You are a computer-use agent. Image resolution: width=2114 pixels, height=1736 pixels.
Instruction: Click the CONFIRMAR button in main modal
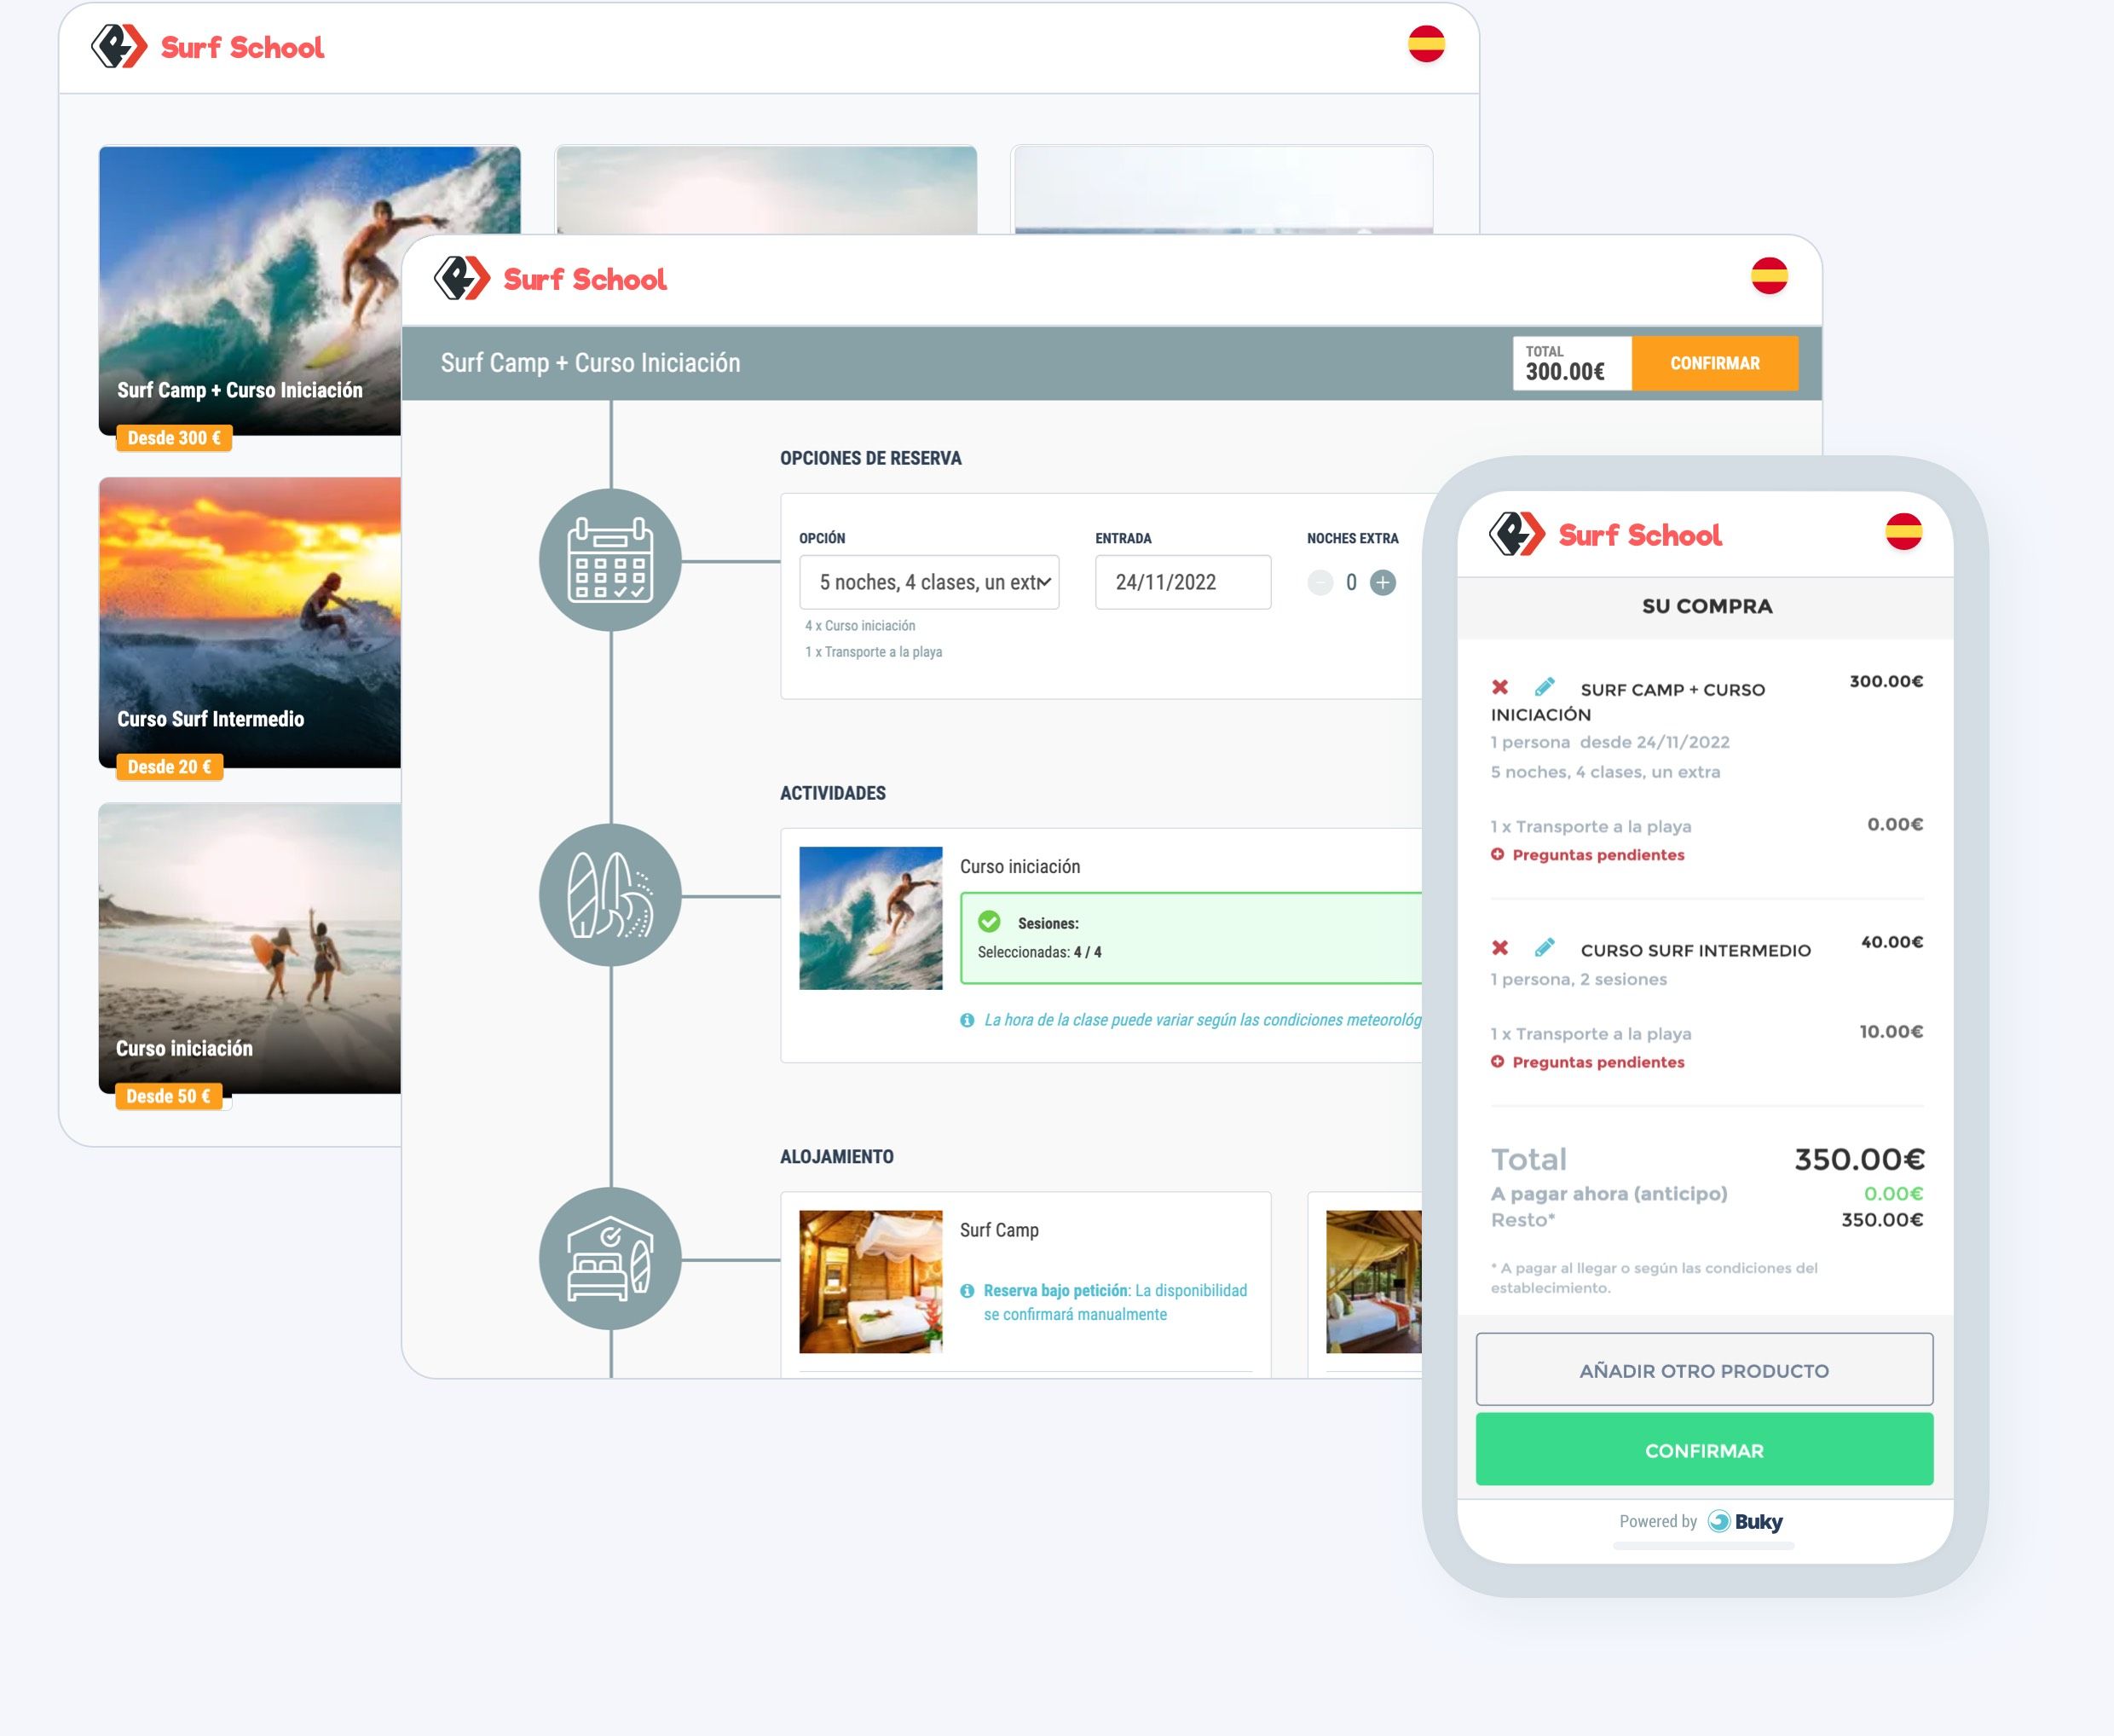(x=1712, y=364)
